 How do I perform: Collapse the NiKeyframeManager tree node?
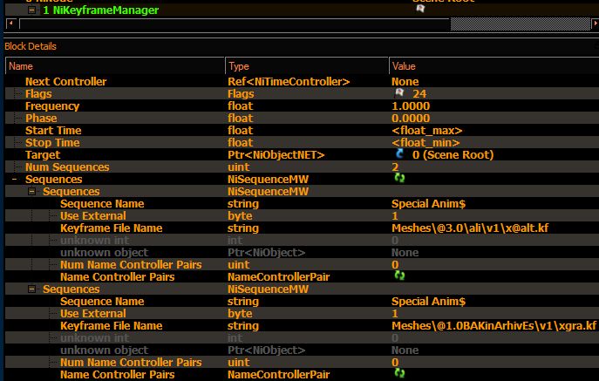(x=32, y=10)
